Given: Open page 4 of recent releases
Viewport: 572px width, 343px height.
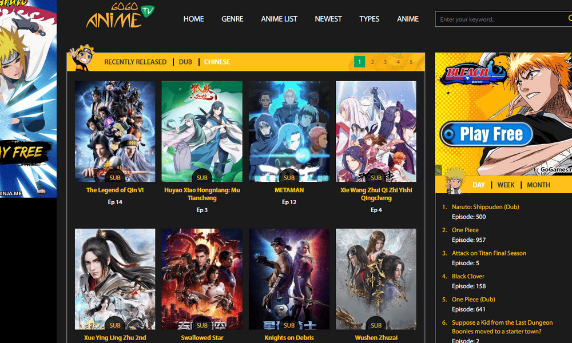Looking at the screenshot, I should click(398, 62).
